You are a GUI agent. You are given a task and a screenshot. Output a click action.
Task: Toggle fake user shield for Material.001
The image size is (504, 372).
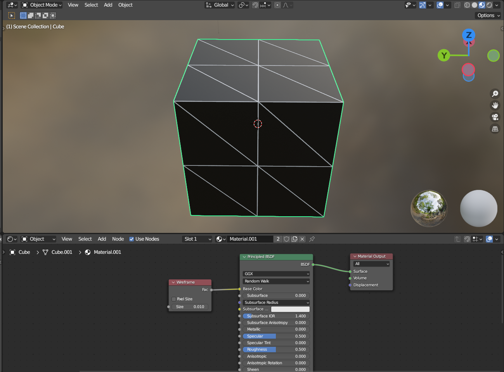286,239
